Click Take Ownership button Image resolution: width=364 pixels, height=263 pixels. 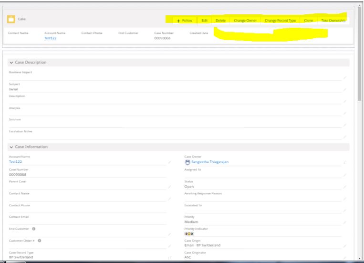coord(332,21)
